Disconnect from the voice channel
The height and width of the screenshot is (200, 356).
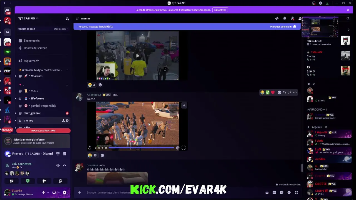click(65, 166)
